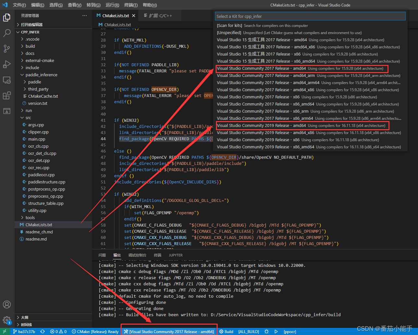The image size is (418, 335).
Task: Open the Search view in activity bar
Action: (7, 33)
